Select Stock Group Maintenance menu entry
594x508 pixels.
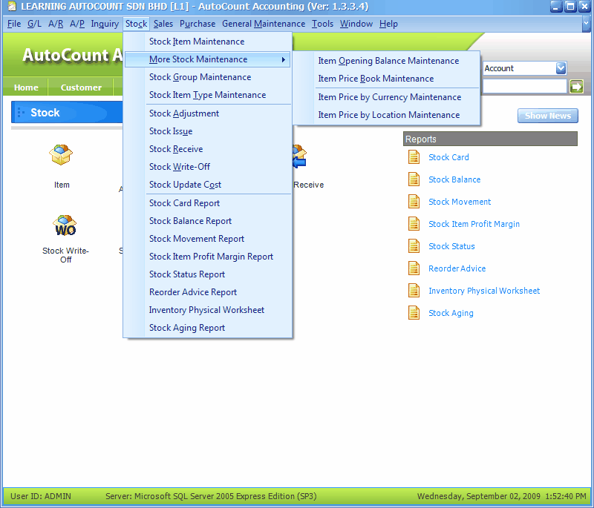[208, 77]
